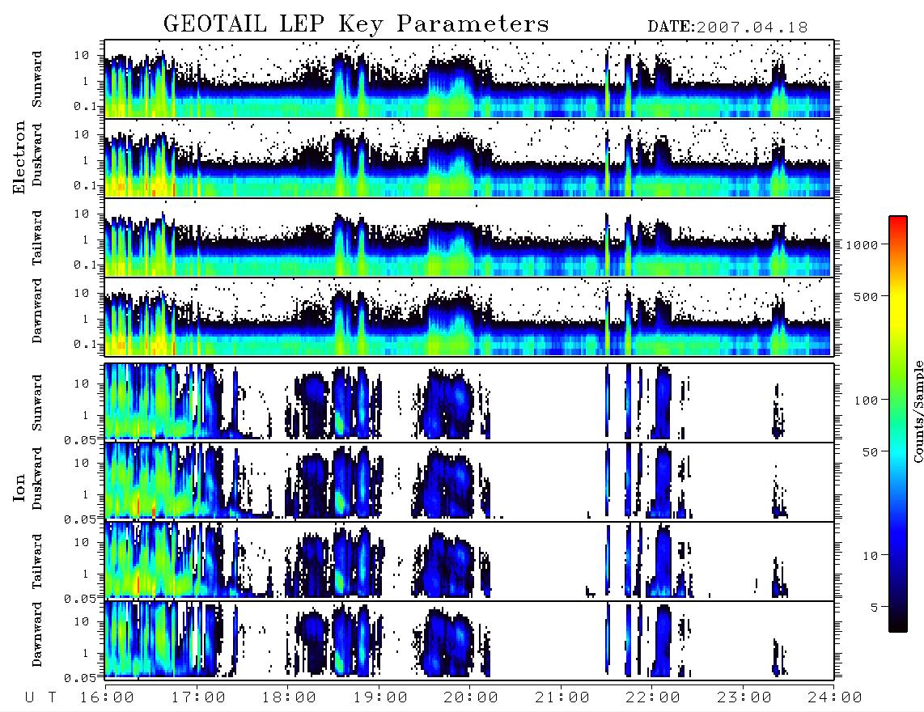Select the Electron 'Dawnward' panel label
The image size is (924, 712).
pyautogui.click(x=37, y=311)
